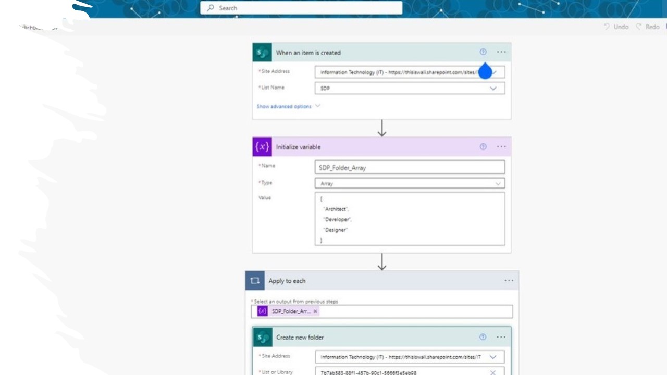Open ellipsis menu on When an item is created
The height and width of the screenshot is (375, 667).
point(501,52)
